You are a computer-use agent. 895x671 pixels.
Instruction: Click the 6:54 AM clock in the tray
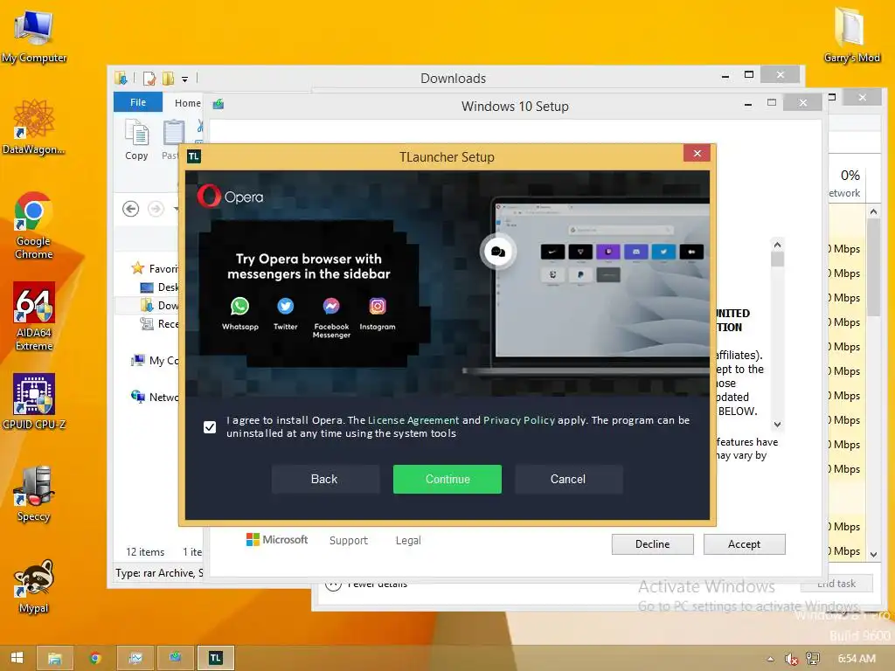click(857, 659)
